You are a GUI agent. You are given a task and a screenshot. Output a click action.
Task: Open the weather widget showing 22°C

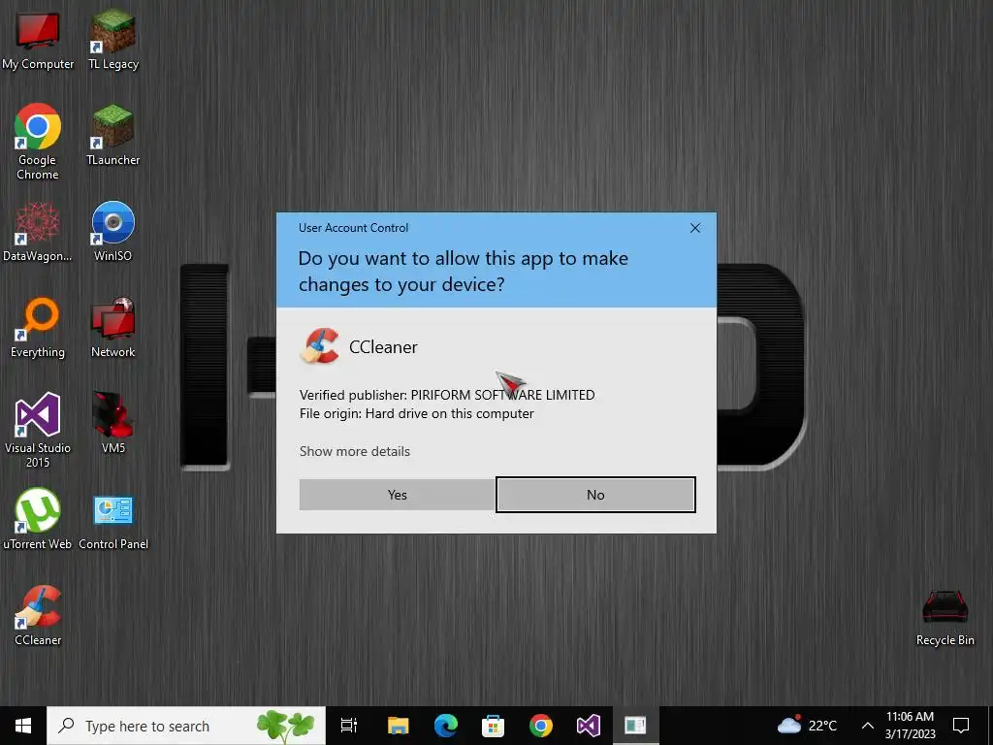coord(807,726)
